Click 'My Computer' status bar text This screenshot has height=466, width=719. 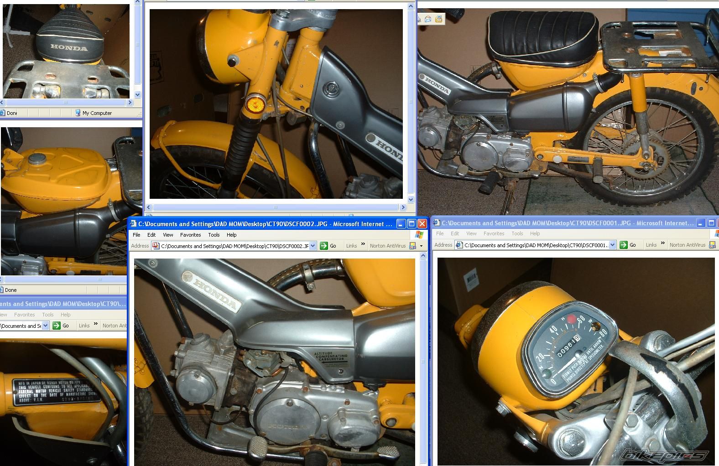point(97,113)
